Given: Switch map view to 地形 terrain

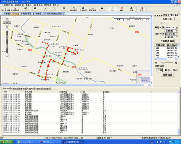Looking at the screenshot, I should point(147,19).
